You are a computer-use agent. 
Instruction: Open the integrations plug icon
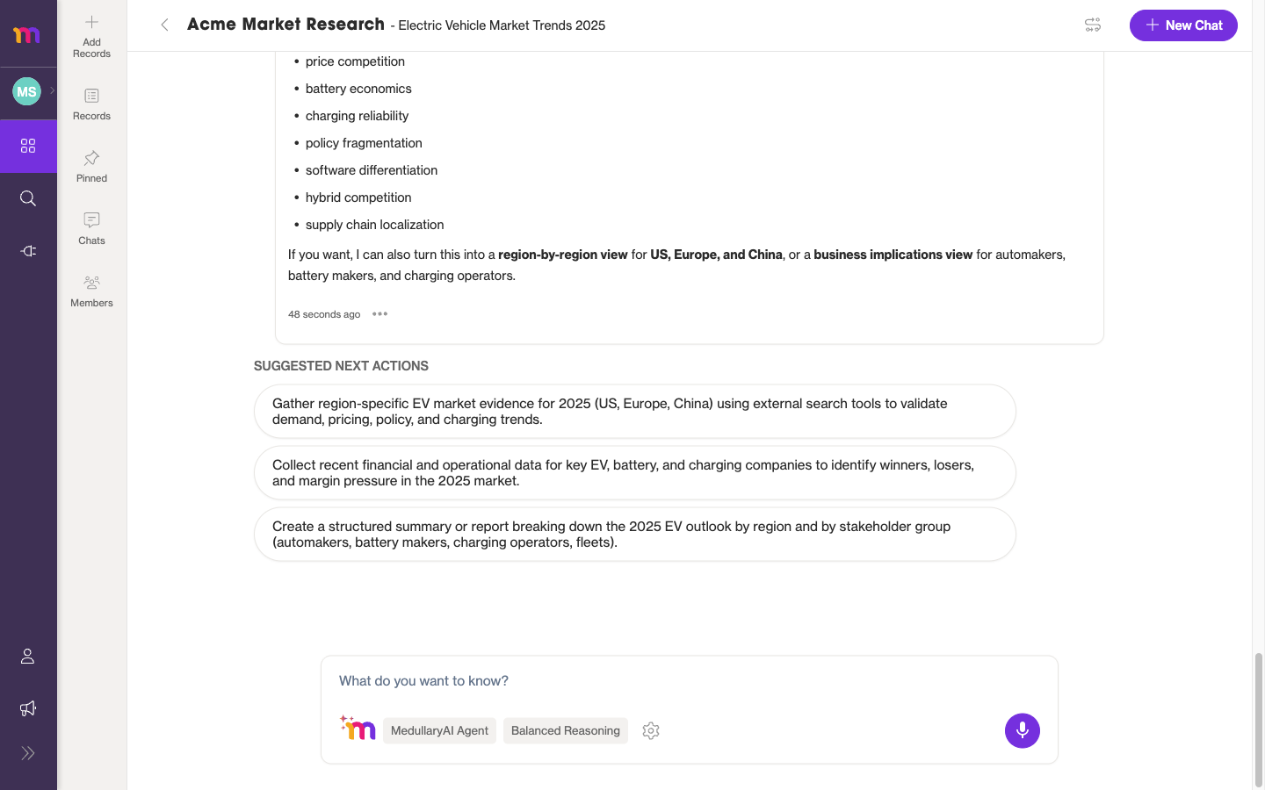(x=28, y=251)
